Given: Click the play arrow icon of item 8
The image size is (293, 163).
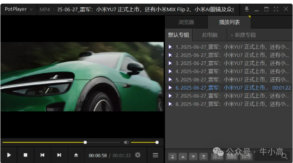Looking at the screenshot, I should (170, 104).
